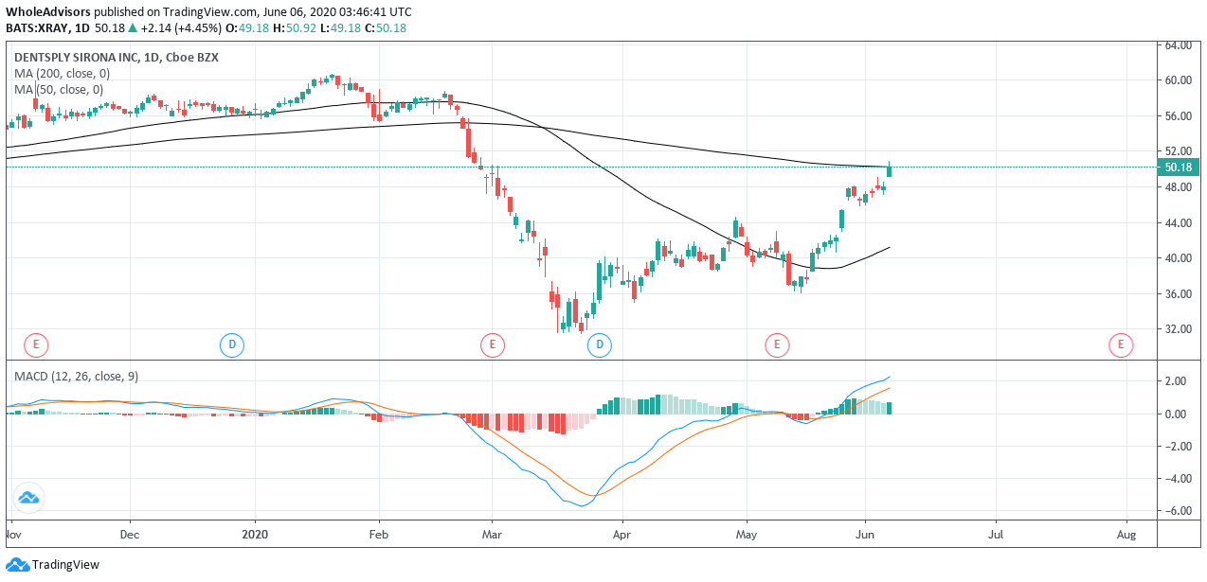Image resolution: width=1207 pixels, height=582 pixels.
Task: Click the Apr label on time axis
Action: [622, 534]
